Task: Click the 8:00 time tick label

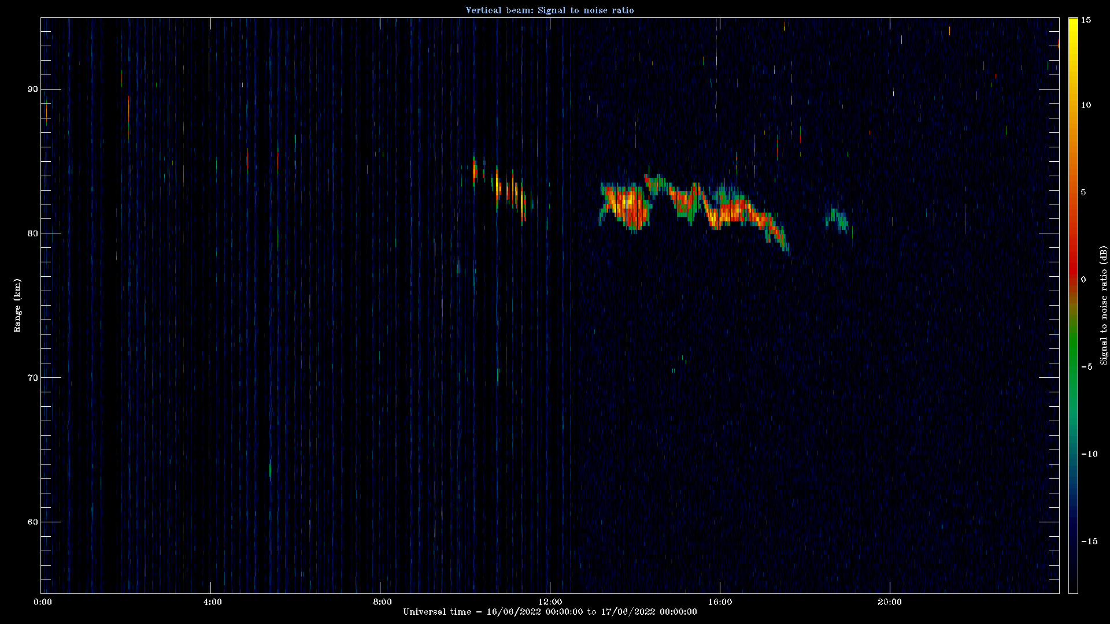Action: (x=382, y=602)
